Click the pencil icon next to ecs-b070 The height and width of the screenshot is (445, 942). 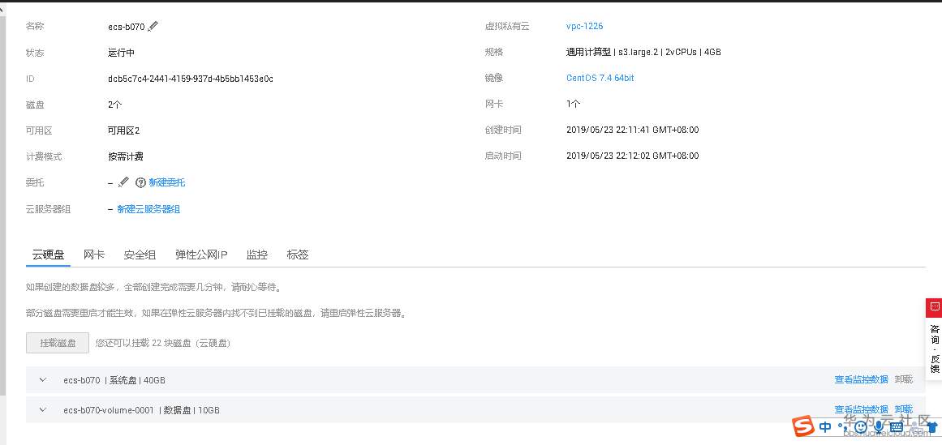(x=153, y=26)
